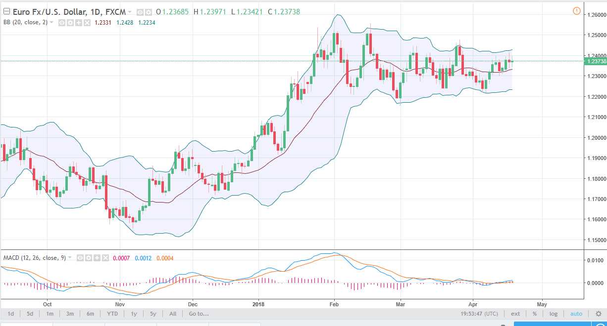
Task: Expand the BB (20, close, 2) dropdown arrow
Action: click(x=51, y=22)
